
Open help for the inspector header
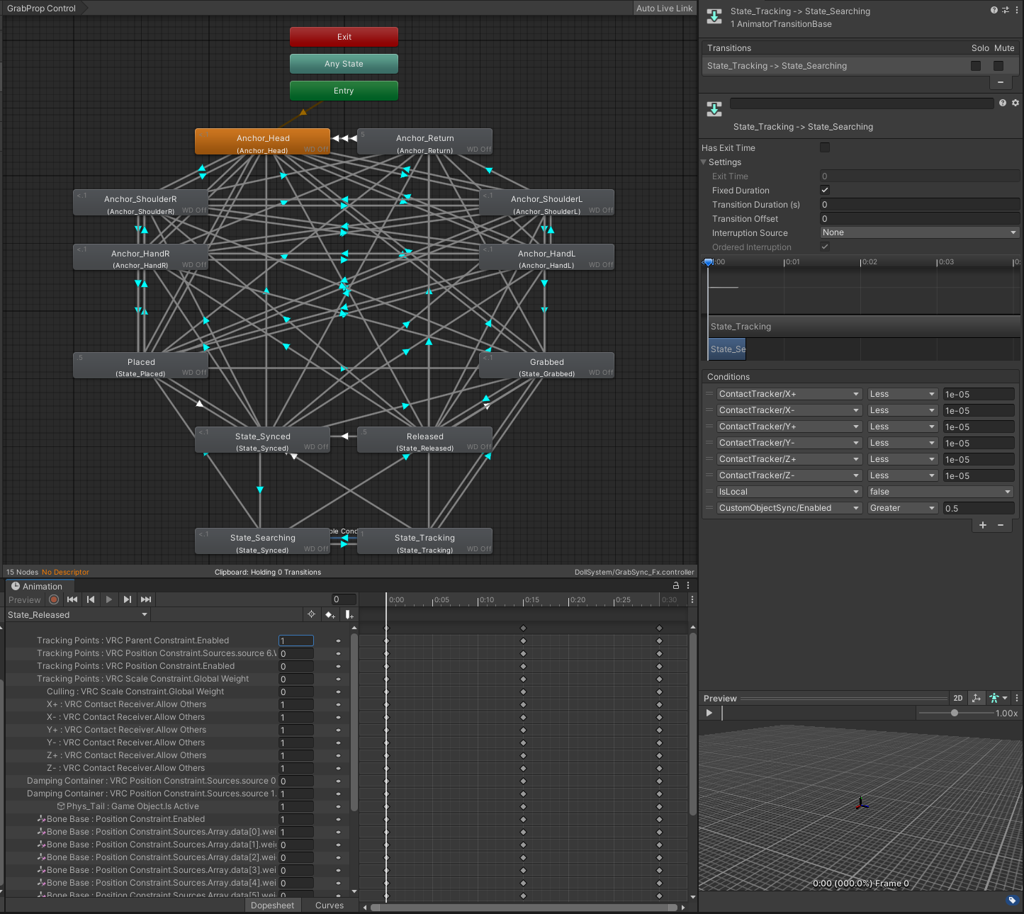pyautogui.click(x=994, y=10)
